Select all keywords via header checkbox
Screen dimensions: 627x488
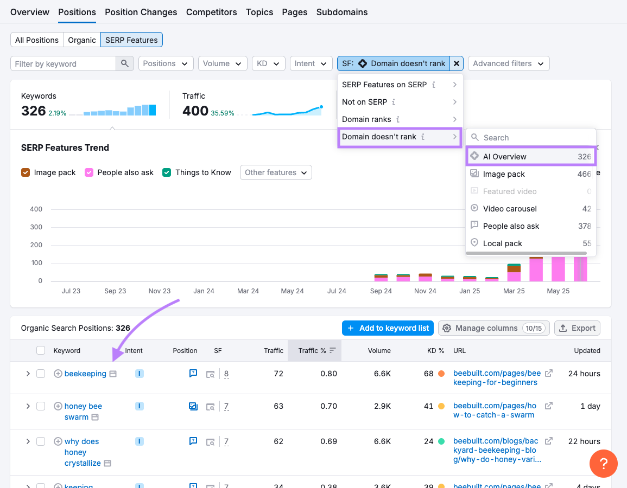coord(41,350)
